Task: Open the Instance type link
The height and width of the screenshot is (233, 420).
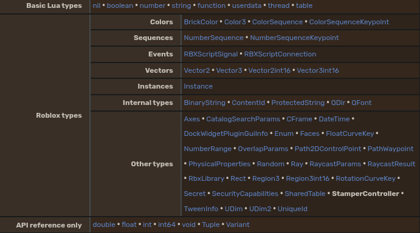Action: [198, 86]
